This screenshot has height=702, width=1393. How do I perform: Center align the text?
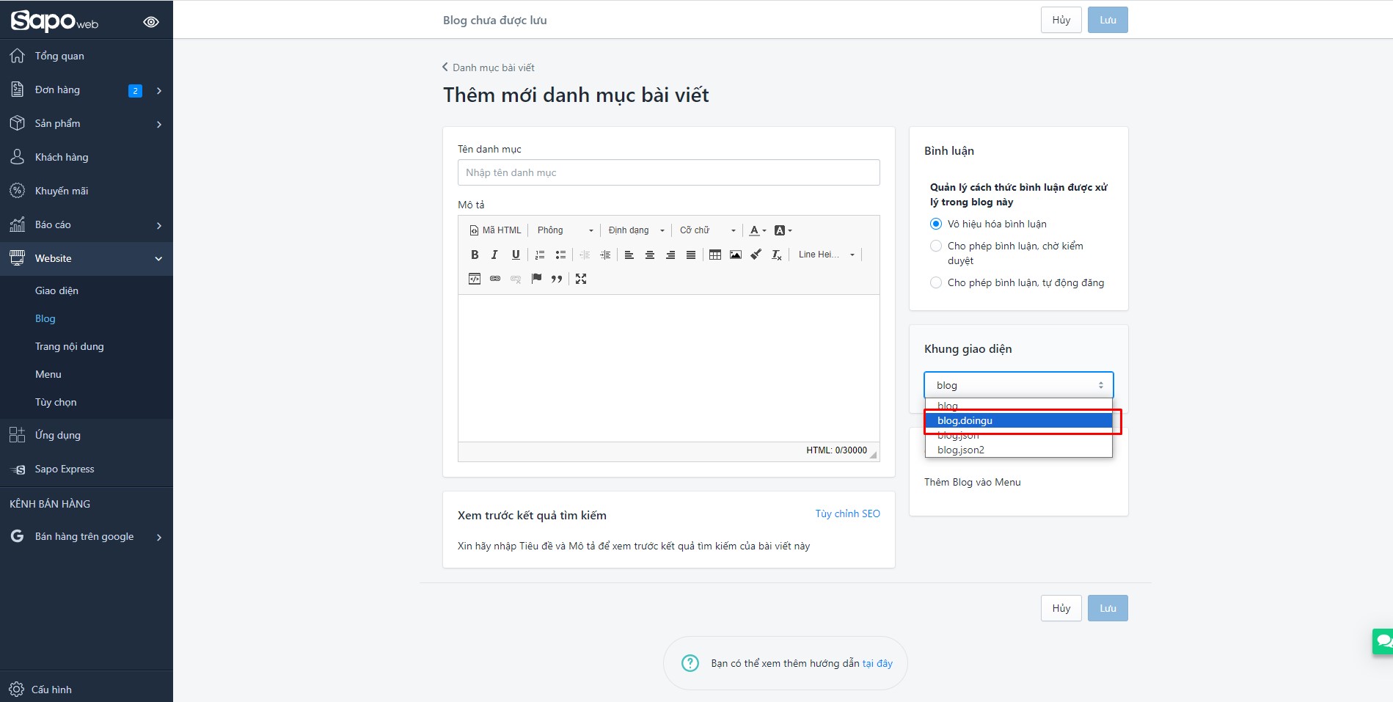point(649,255)
